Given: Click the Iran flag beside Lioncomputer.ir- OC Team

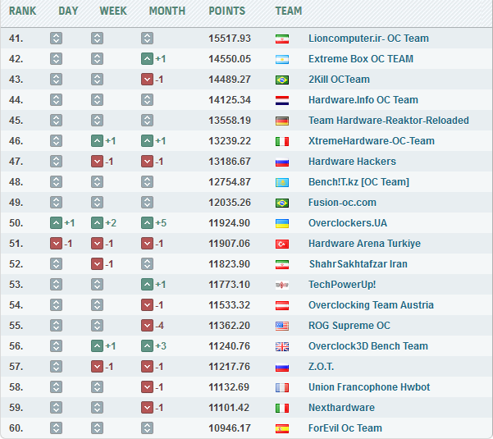Looking at the screenshot, I should coord(282,39).
